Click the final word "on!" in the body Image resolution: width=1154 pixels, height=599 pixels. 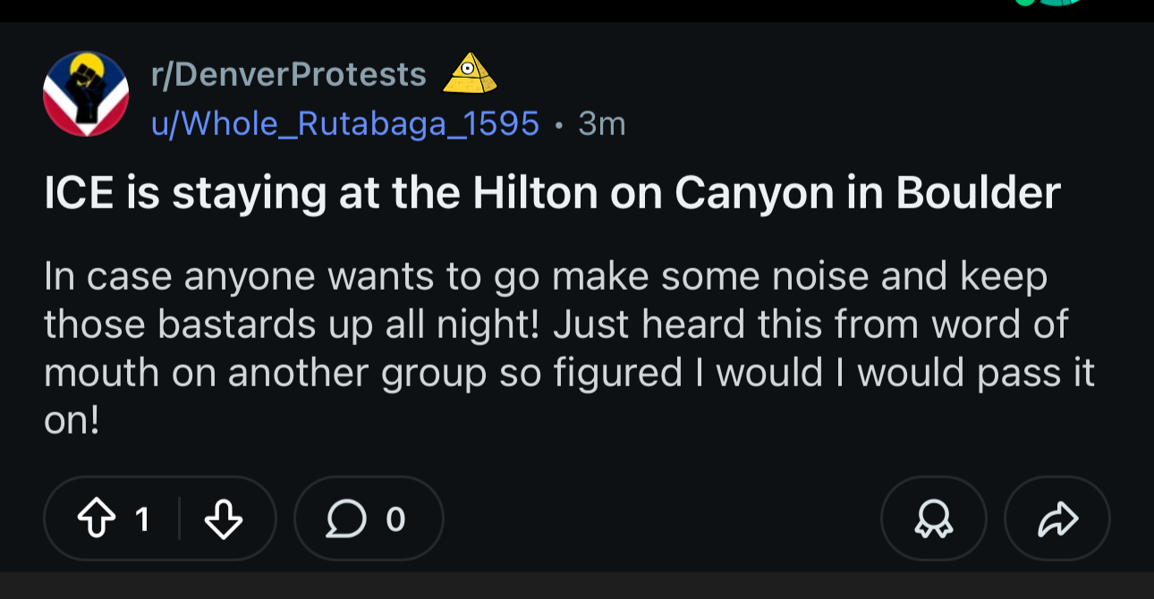click(72, 420)
